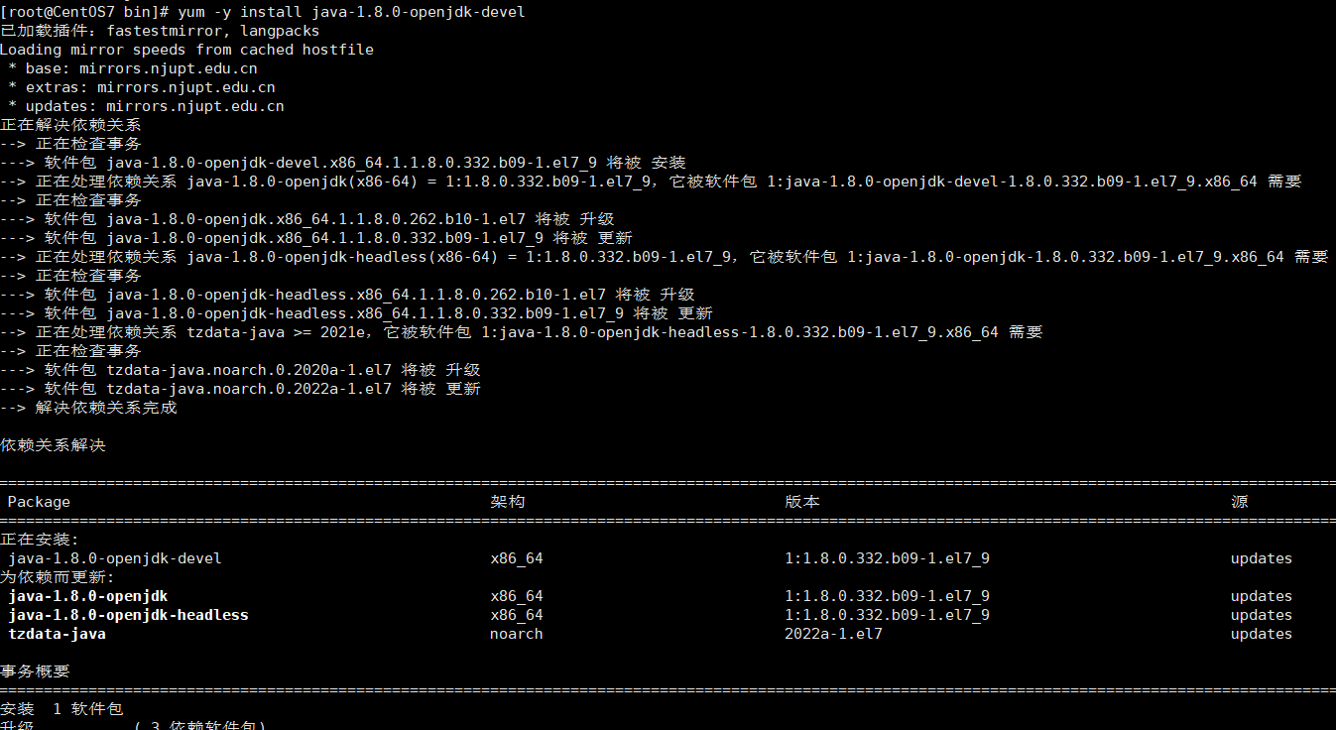Click the '正在解决依赖关系' line
Viewport: 1336px width, 730px height.
click(x=70, y=125)
